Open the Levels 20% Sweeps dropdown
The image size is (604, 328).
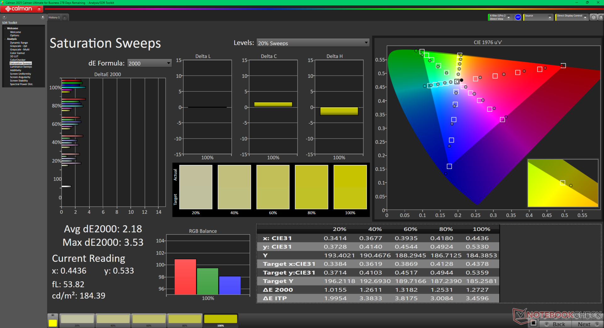tap(313, 43)
